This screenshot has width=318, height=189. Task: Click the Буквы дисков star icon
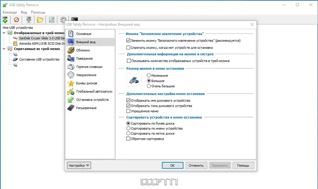coord(71,83)
